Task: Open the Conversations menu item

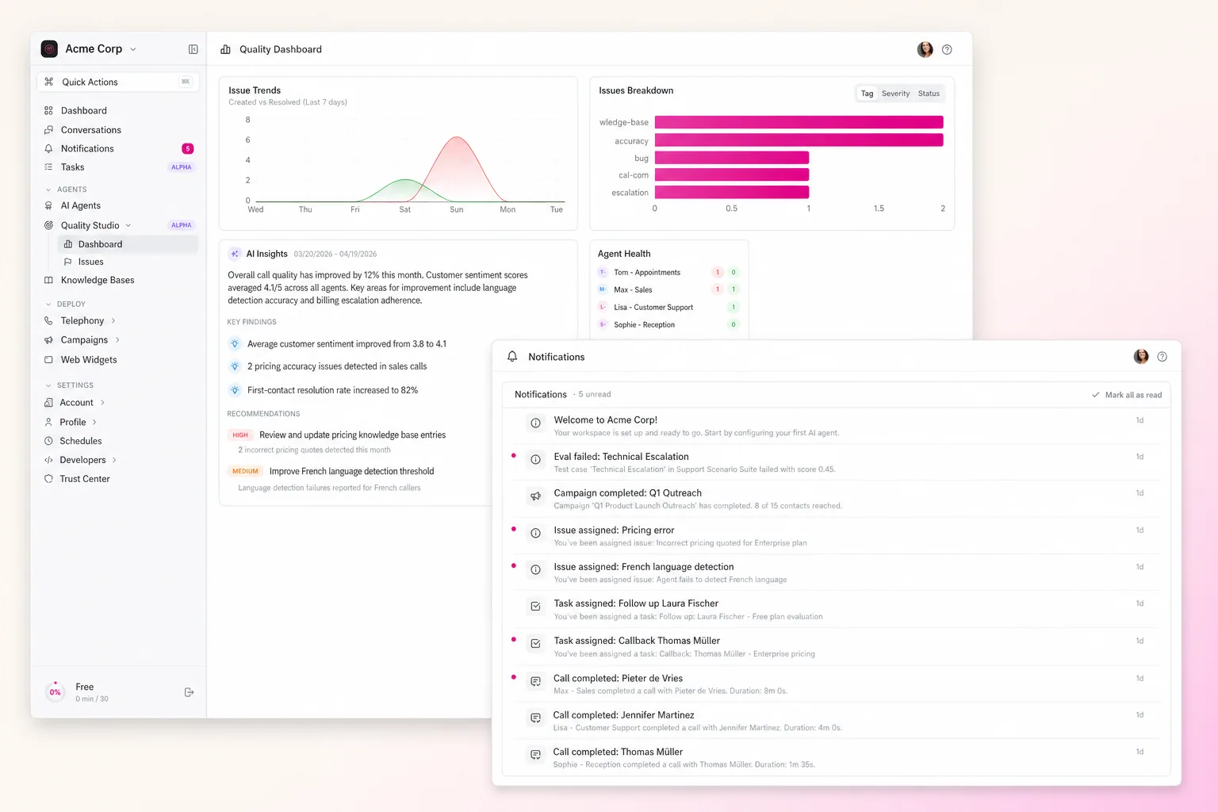Action: click(117, 130)
